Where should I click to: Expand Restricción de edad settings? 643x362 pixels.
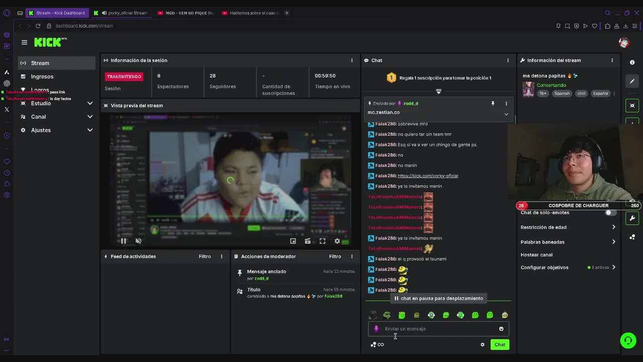[568, 227]
